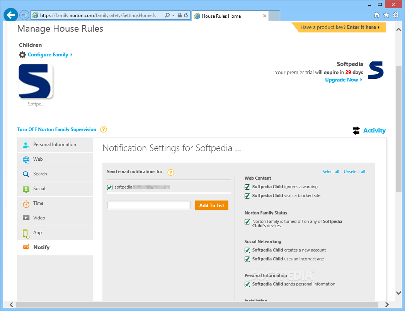Select the House Rules Home tab

(x=230, y=16)
